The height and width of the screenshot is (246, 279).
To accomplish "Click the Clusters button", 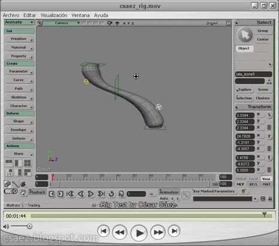I will (x=263, y=98).
